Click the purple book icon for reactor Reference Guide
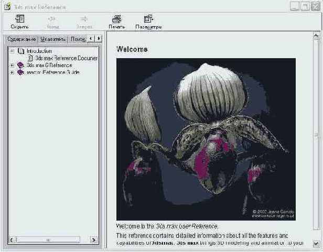 20,72
